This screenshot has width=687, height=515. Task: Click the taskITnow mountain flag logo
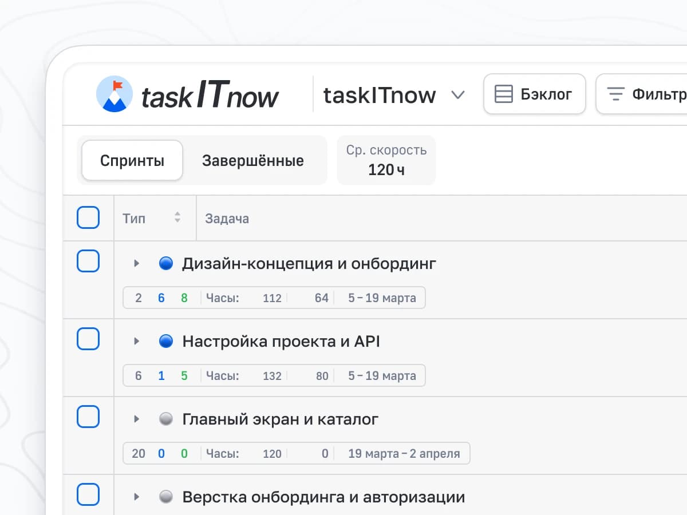pos(114,94)
